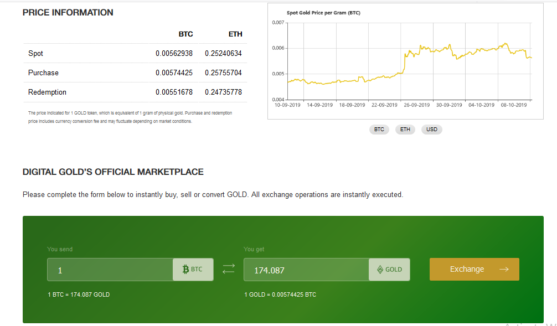
Task: Focus the You get amount field
Action: (306, 270)
